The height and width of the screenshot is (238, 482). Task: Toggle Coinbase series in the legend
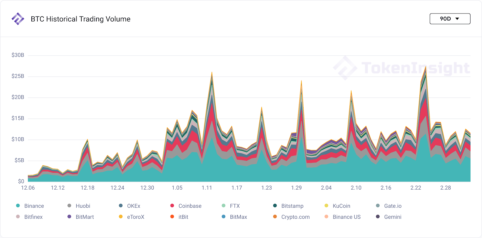[x=186, y=206]
